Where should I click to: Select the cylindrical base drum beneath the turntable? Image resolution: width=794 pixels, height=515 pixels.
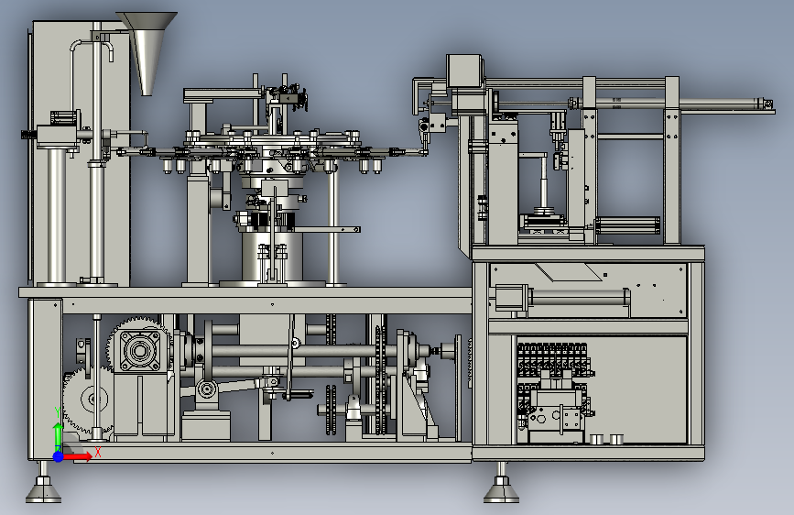272,256
